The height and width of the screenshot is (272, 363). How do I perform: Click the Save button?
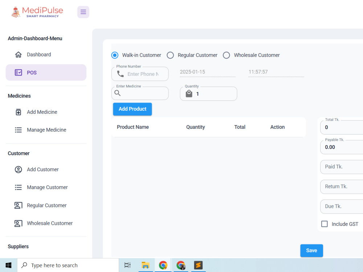coord(311,251)
